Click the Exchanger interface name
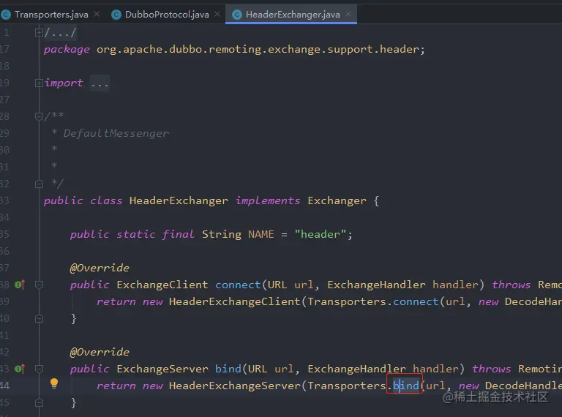Image resolution: width=562 pixels, height=417 pixels. tap(337, 200)
